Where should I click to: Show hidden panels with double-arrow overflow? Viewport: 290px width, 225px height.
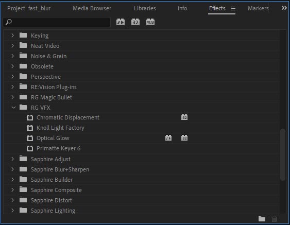(284, 8)
